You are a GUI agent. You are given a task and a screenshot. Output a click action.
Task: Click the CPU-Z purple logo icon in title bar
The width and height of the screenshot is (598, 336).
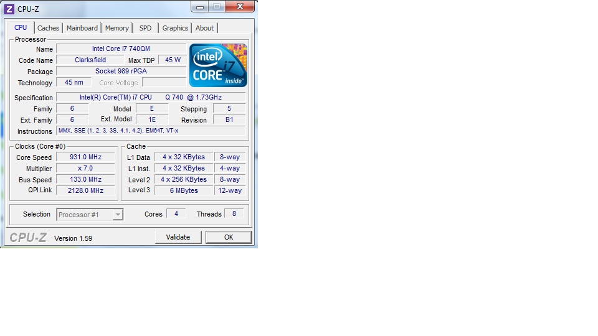(x=9, y=9)
